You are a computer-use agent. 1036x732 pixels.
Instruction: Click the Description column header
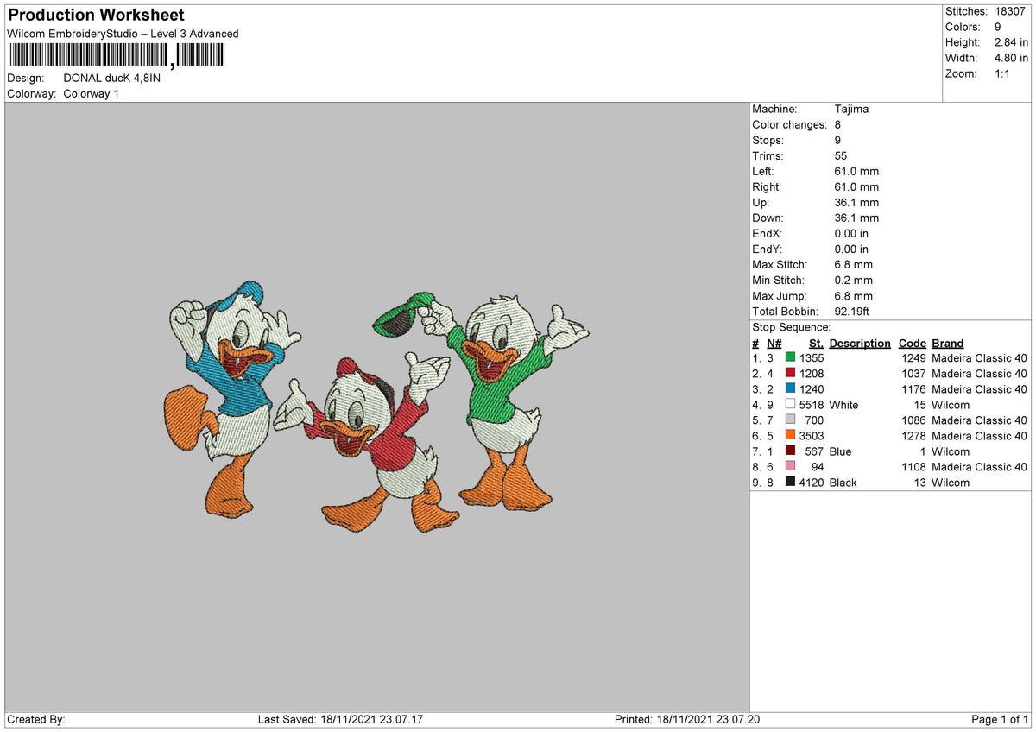coord(860,343)
